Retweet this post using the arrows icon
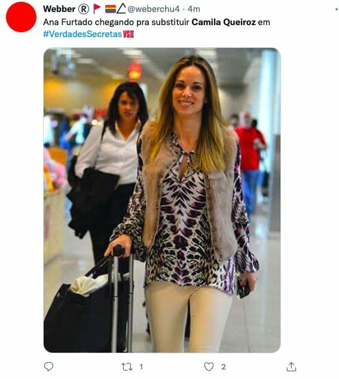 (x=127, y=367)
